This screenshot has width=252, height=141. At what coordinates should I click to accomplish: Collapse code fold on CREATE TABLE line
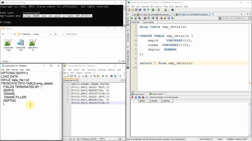tap(138, 36)
